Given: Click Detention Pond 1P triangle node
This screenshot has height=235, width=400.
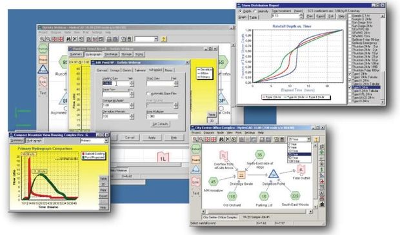Looking at the screenshot, I should pos(274,174).
